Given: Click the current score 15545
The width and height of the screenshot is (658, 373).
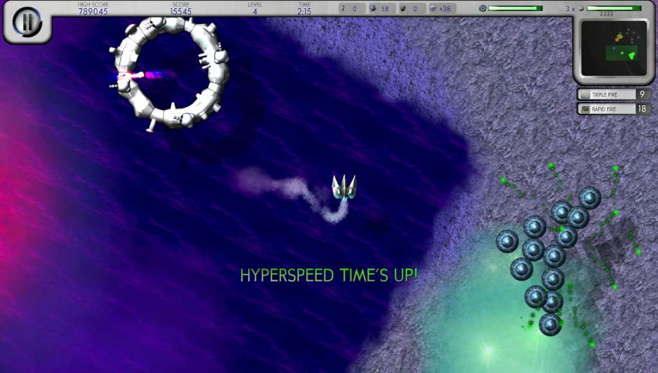Looking at the screenshot, I should click(181, 12).
